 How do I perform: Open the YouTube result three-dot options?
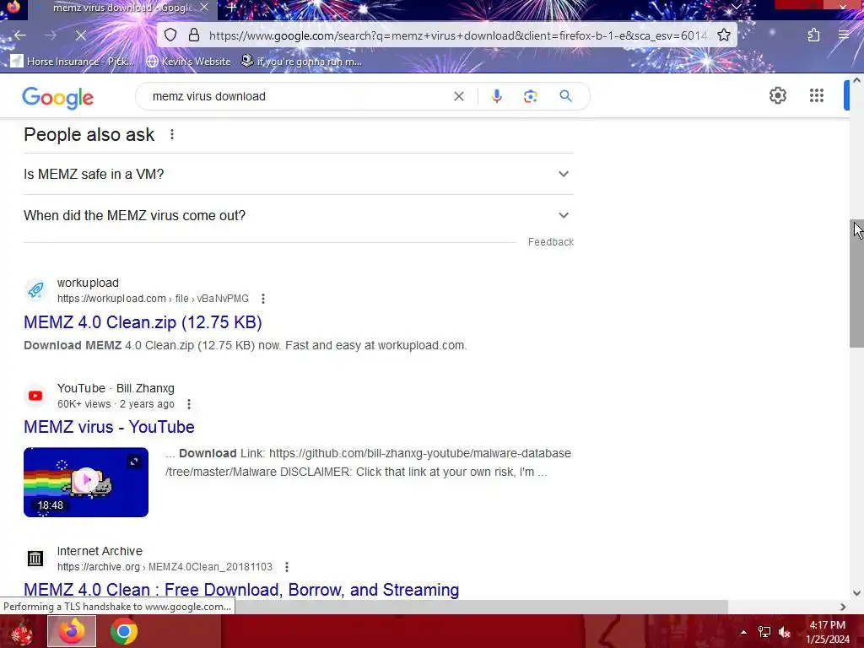pyautogui.click(x=189, y=404)
